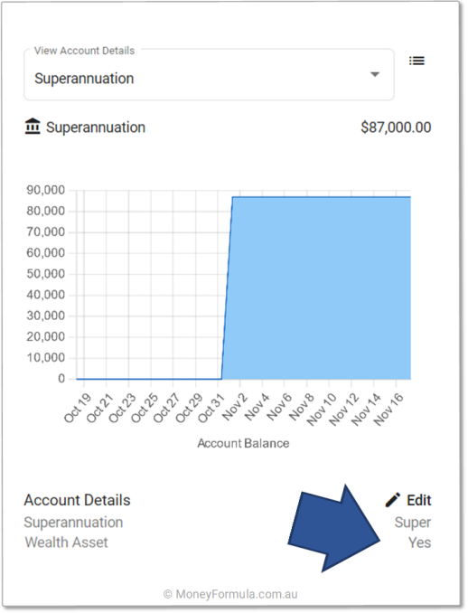The width and height of the screenshot is (468, 613).
Task: Click the Edit button in Account Details
Action: (x=408, y=500)
